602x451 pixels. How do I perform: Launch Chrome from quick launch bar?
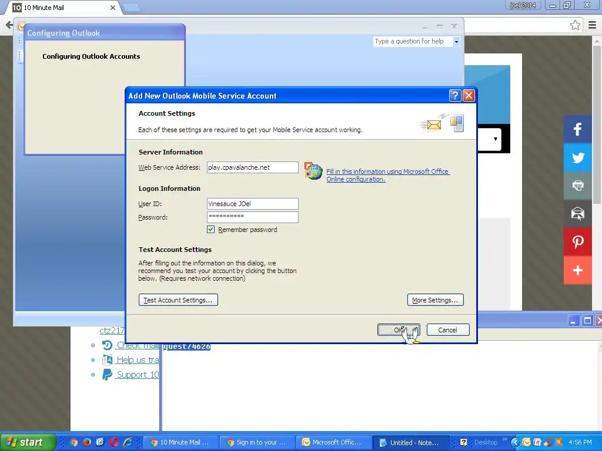[x=73, y=442]
